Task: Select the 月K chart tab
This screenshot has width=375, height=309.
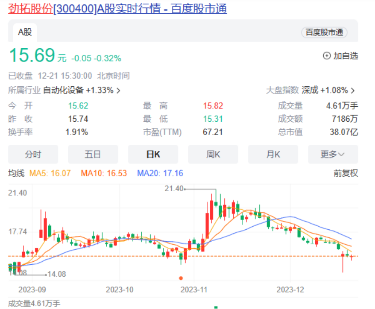Action: (x=273, y=154)
